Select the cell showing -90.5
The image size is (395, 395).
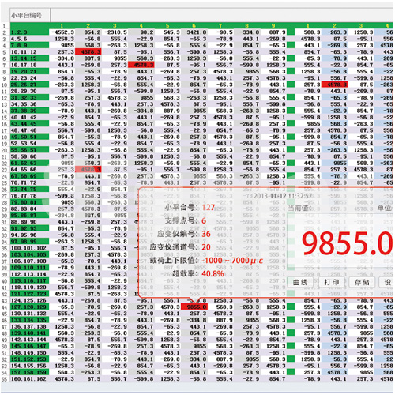click(220, 32)
